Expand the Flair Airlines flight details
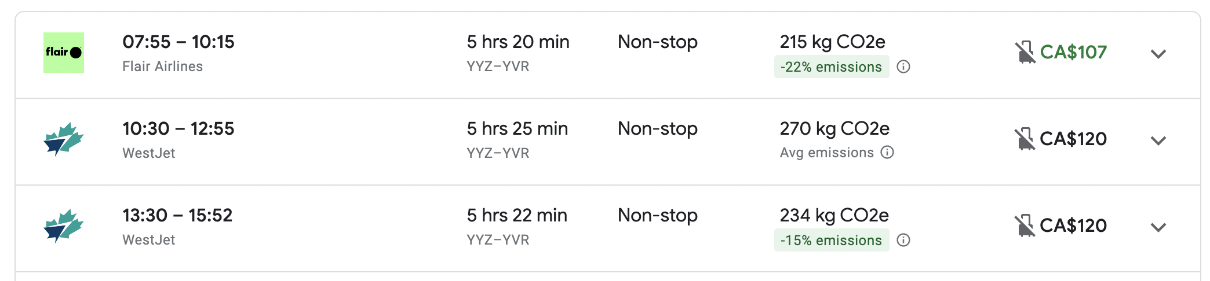 (x=1158, y=54)
